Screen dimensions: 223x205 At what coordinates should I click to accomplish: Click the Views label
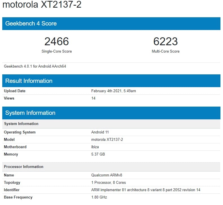click(x=9, y=98)
